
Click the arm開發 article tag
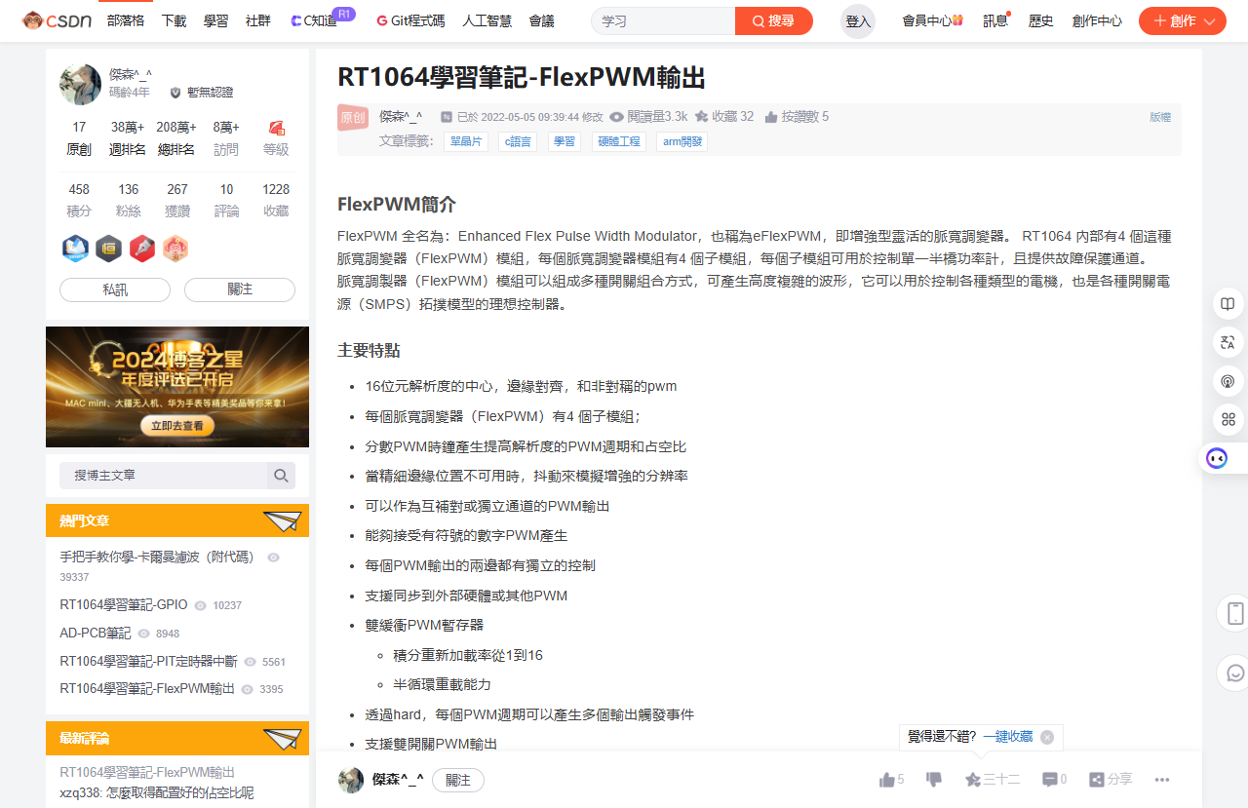(x=682, y=141)
